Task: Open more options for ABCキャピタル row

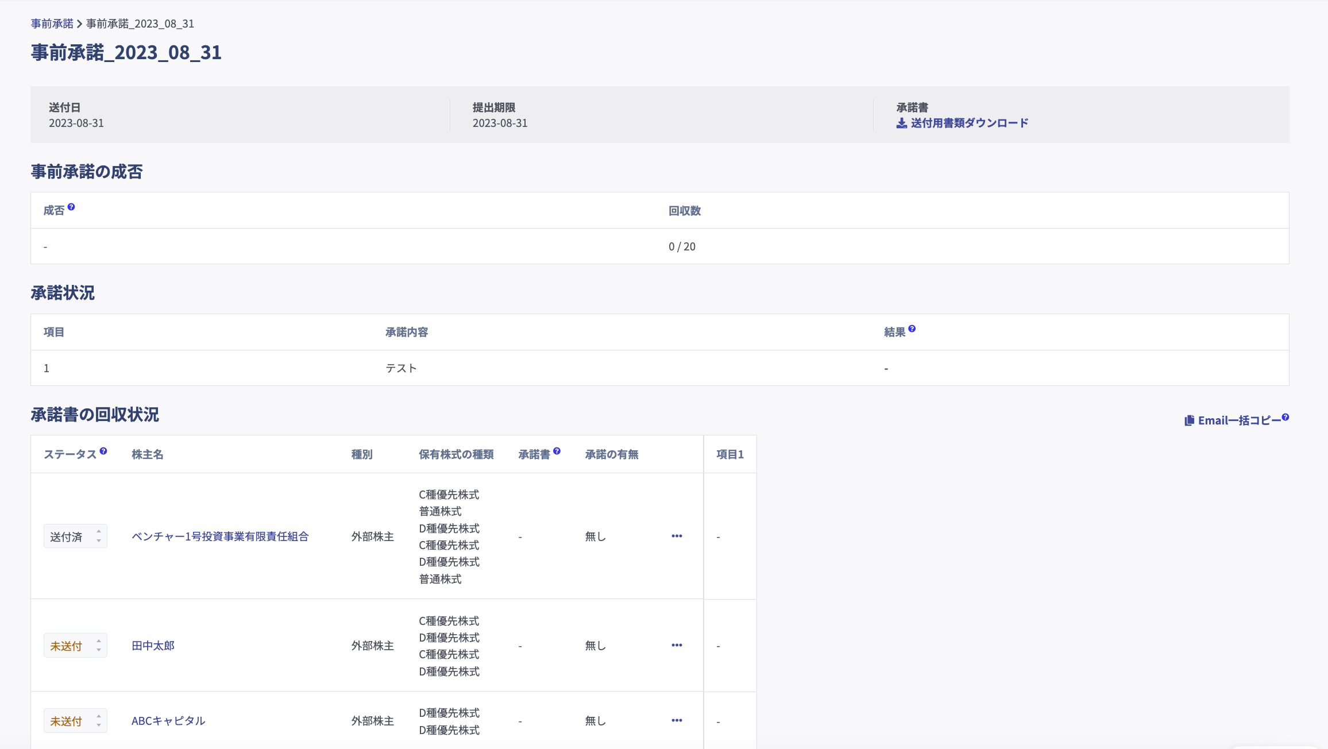Action: [677, 720]
